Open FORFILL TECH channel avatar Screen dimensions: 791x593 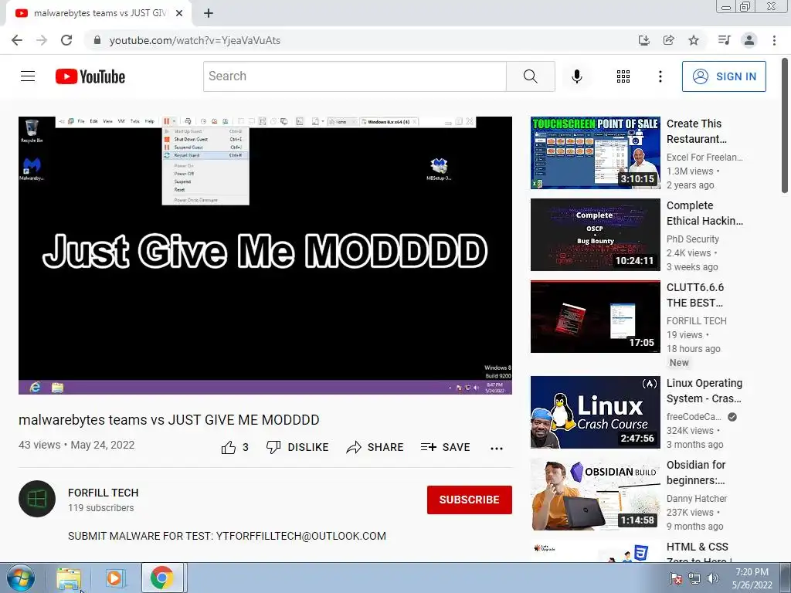pos(37,499)
